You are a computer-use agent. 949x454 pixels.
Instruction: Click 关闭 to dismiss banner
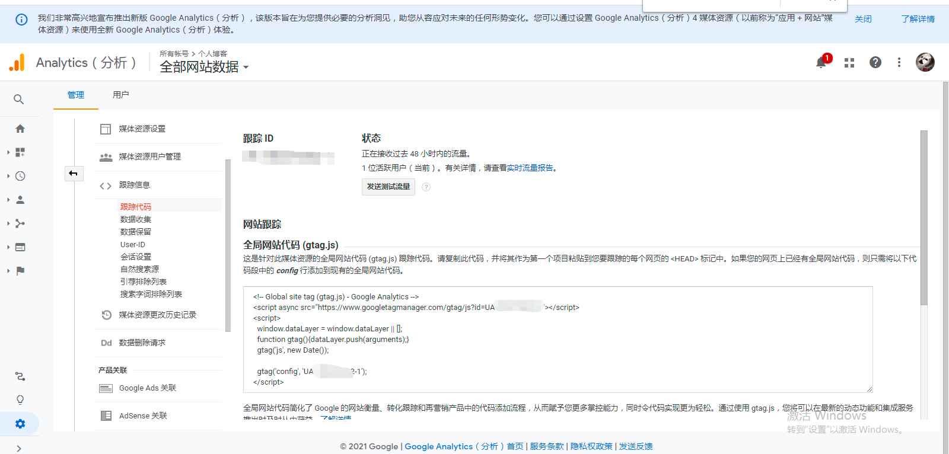point(864,20)
